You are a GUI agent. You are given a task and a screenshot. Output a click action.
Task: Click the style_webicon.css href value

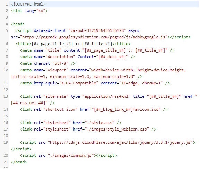coord(117,129)
